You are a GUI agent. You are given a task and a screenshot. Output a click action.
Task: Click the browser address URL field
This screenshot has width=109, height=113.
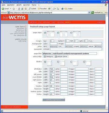tap(49, 13)
